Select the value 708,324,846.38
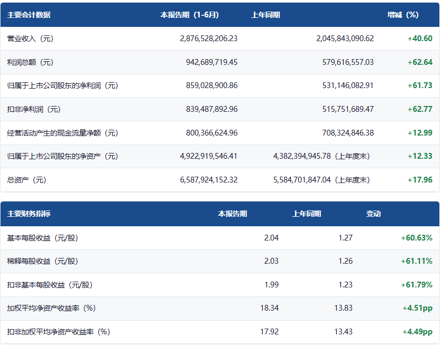The image size is (442, 346). [x=348, y=133]
